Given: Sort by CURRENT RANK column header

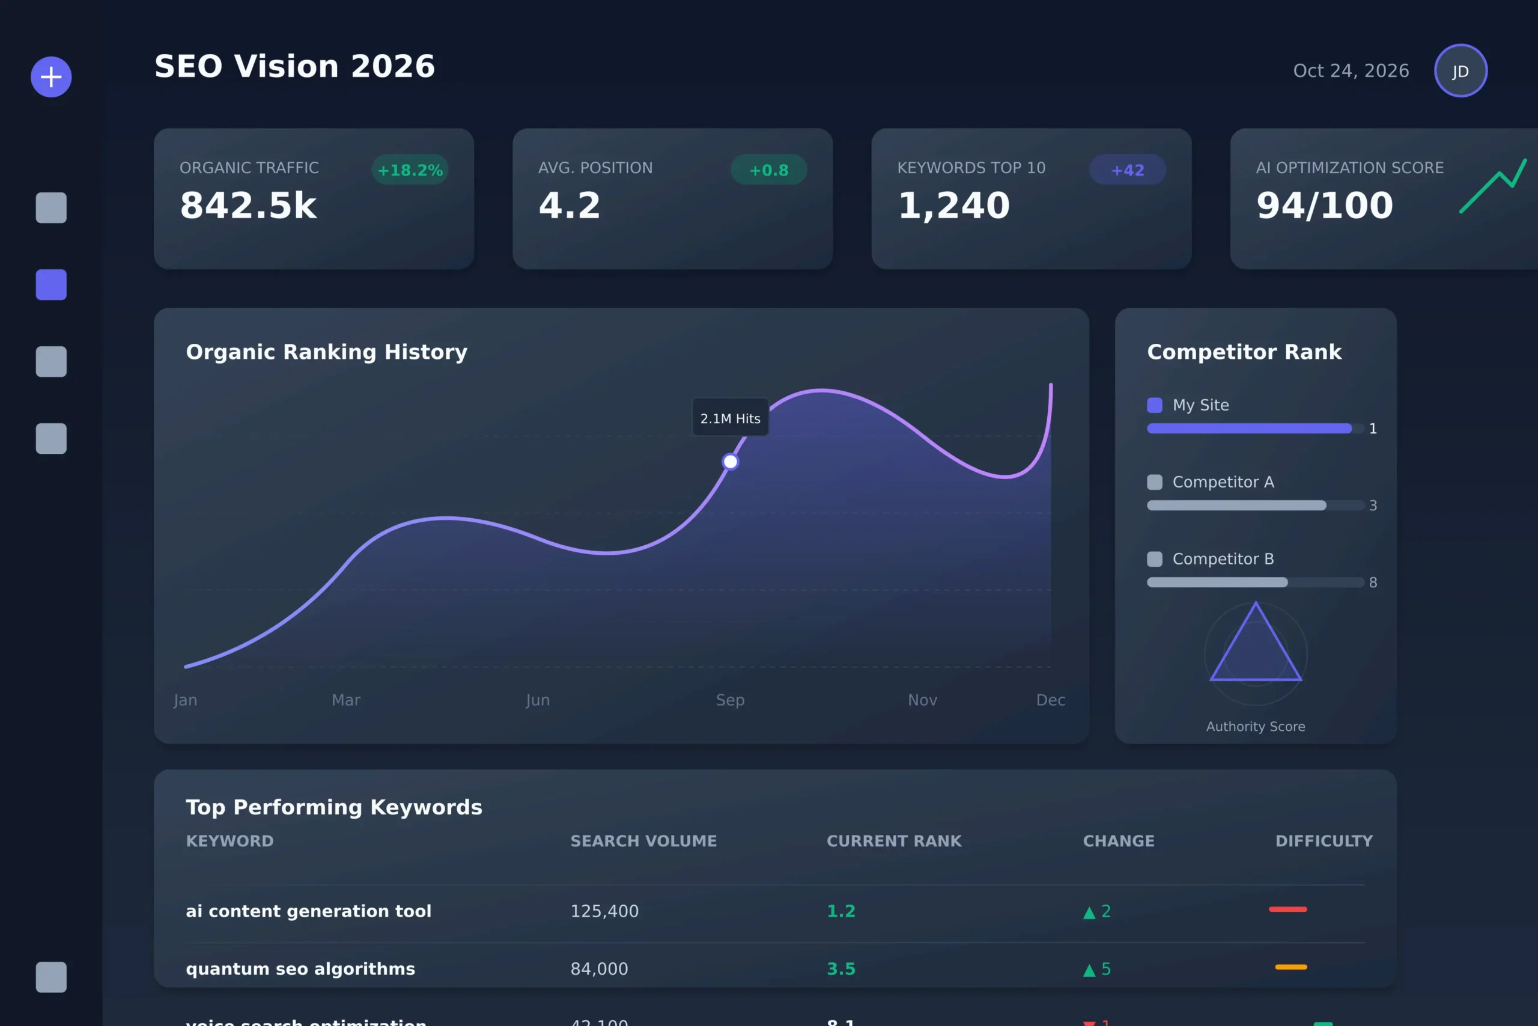Looking at the screenshot, I should 894,841.
